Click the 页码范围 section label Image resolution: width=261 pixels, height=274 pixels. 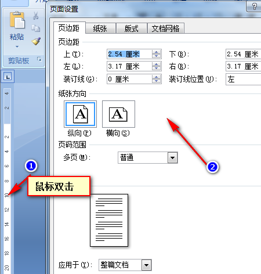coord(72,145)
